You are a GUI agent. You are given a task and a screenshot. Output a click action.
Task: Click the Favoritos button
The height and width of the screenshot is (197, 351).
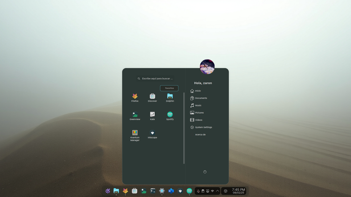coord(169,88)
